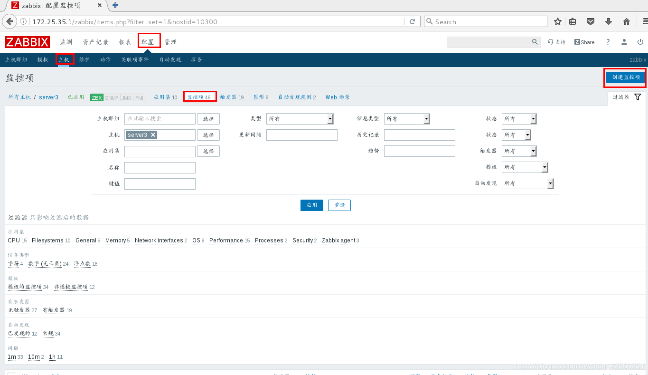Click 选择 next to 应用集 field
The width and height of the screenshot is (648, 375).
(208, 151)
